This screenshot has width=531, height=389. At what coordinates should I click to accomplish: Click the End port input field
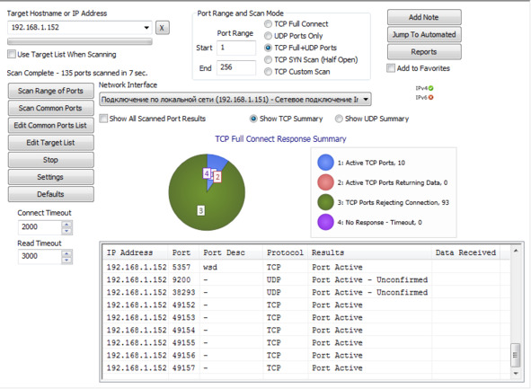point(236,67)
